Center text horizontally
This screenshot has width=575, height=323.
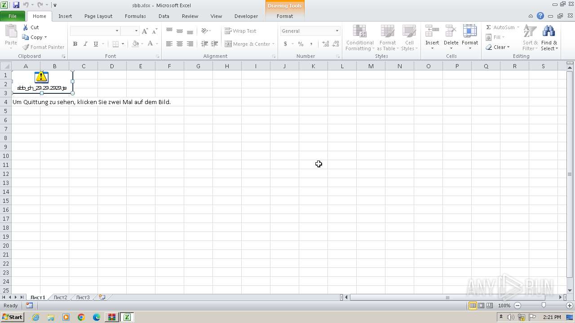pos(180,44)
